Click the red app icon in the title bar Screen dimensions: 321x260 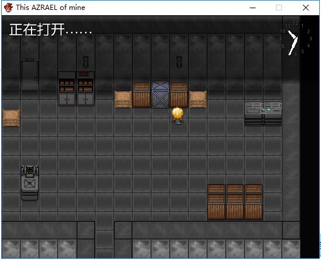point(8,8)
